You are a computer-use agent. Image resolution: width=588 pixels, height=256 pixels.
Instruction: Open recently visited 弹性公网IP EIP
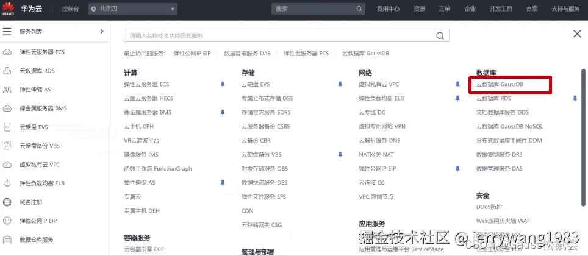pos(192,53)
